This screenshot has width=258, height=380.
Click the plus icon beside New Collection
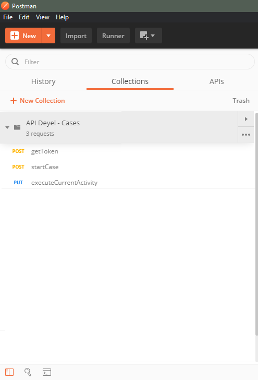[x=14, y=101]
